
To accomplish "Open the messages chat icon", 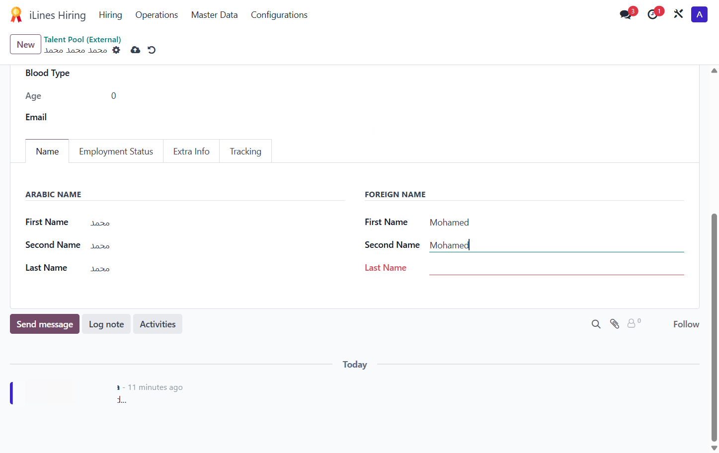I will pos(626,14).
